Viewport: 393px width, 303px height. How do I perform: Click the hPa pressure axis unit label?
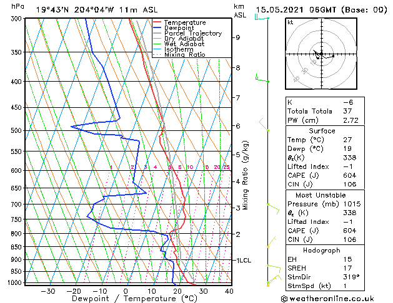point(17,6)
